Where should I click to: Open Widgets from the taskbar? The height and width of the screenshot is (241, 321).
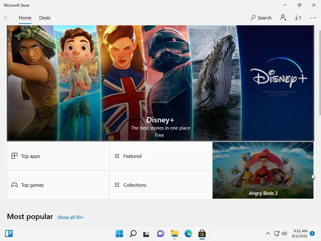pyautogui.click(x=9, y=233)
